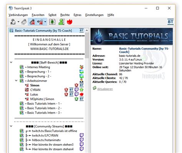
Task: Select channel twitch.tv/LFCYRAN
Action: click(45, 135)
